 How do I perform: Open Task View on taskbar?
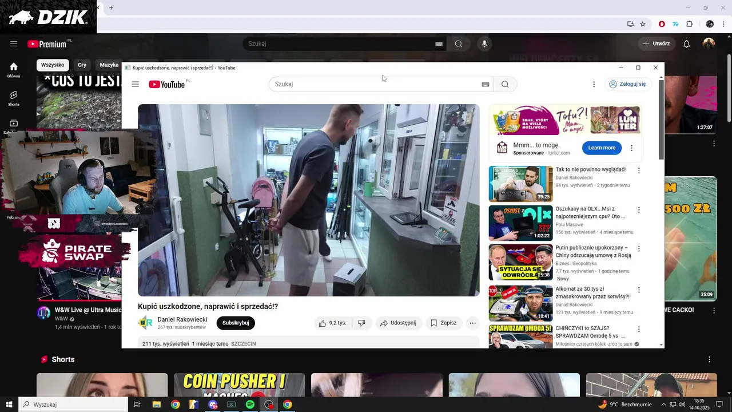pyautogui.click(x=137, y=405)
